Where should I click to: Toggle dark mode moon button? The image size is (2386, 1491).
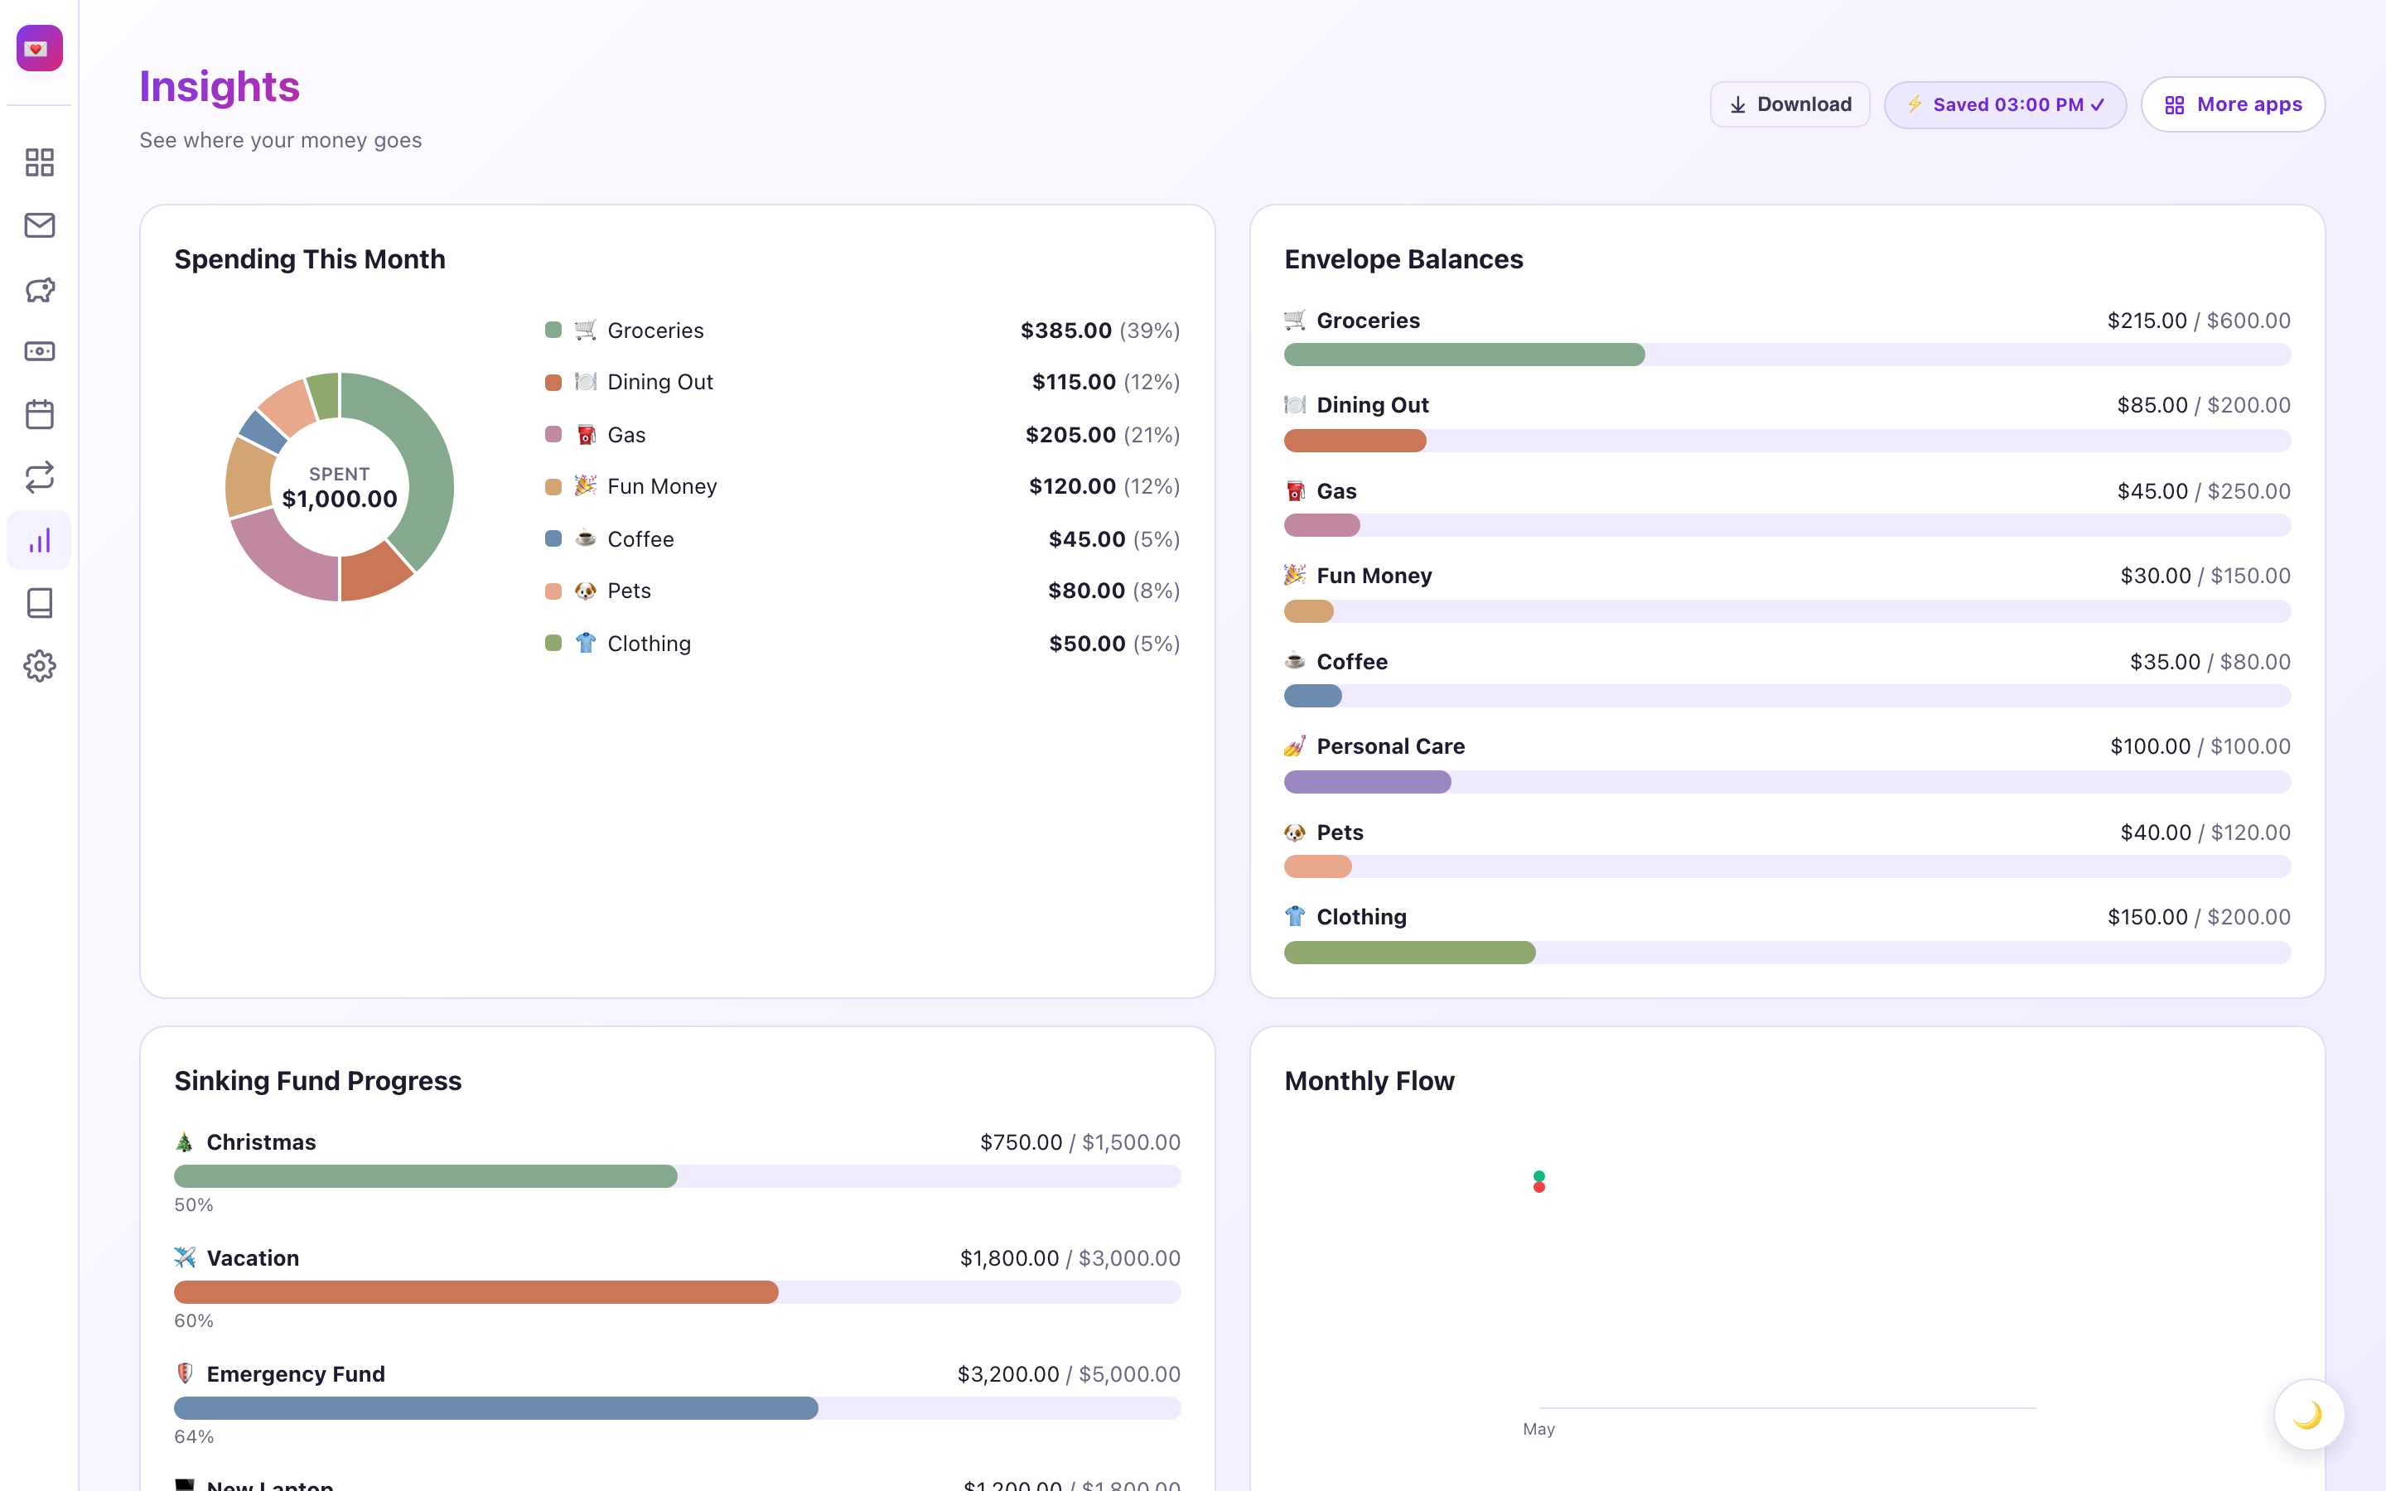[x=2308, y=1414]
